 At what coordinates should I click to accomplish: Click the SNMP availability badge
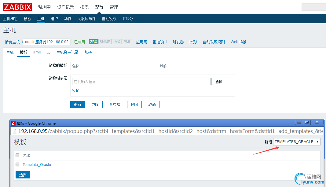tap(105, 42)
